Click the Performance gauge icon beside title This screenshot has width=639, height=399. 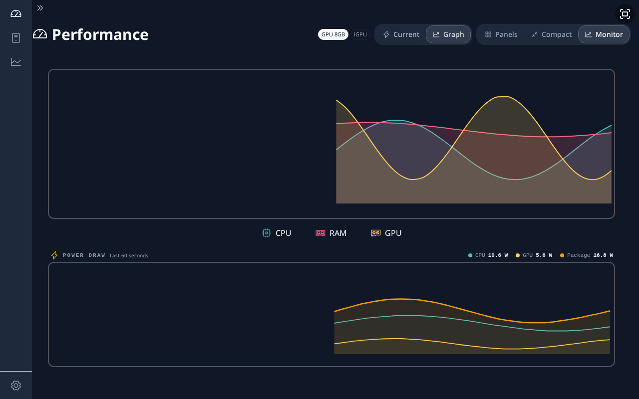click(x=40, y=34)
